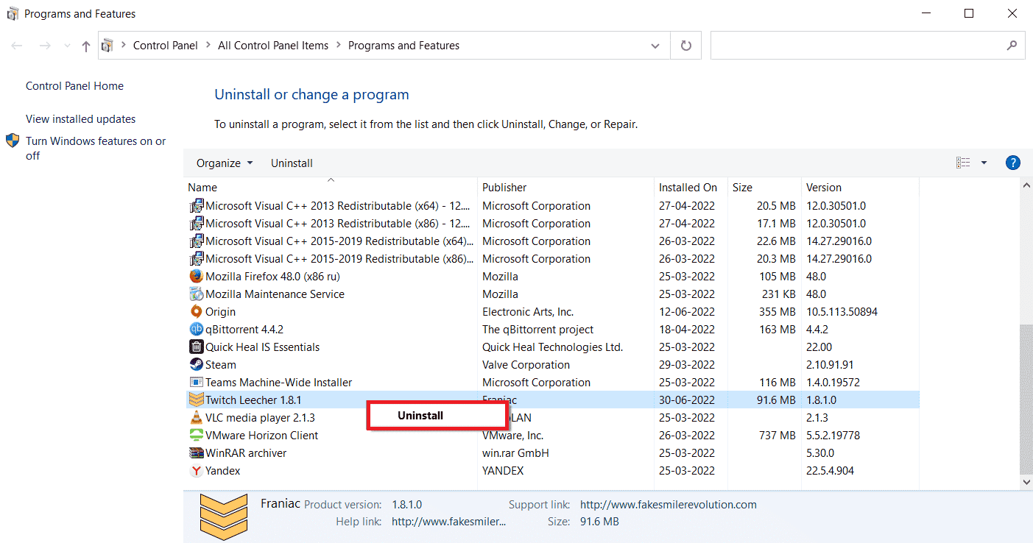Open help with the question mark icon

1012,163
